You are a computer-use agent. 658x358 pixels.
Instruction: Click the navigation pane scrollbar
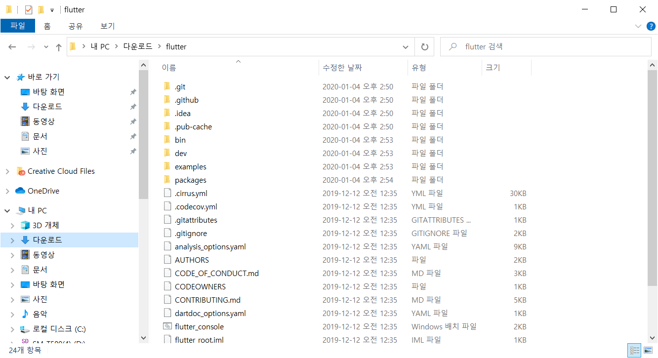[x=144, y=134]
